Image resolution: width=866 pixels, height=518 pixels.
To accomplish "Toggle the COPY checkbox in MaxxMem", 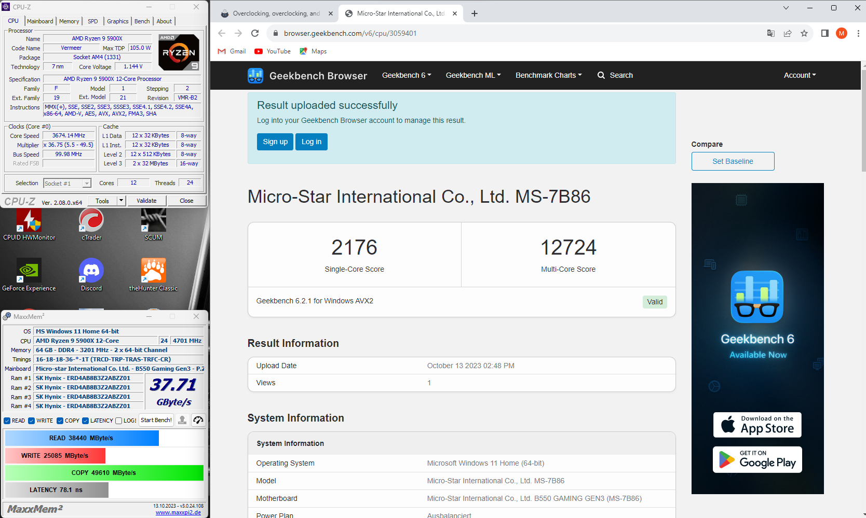I will click(60, 421).
